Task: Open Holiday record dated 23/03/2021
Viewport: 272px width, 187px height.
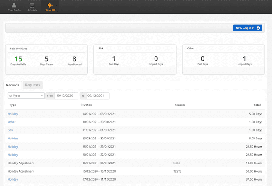Action: click(13, 139)
